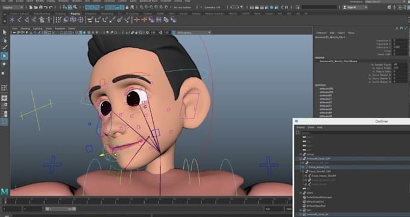The width and height of the screenshot is (410, 217).
Task: Click the Locator star icon on Rigging shelf
Action: click(12, 20)
